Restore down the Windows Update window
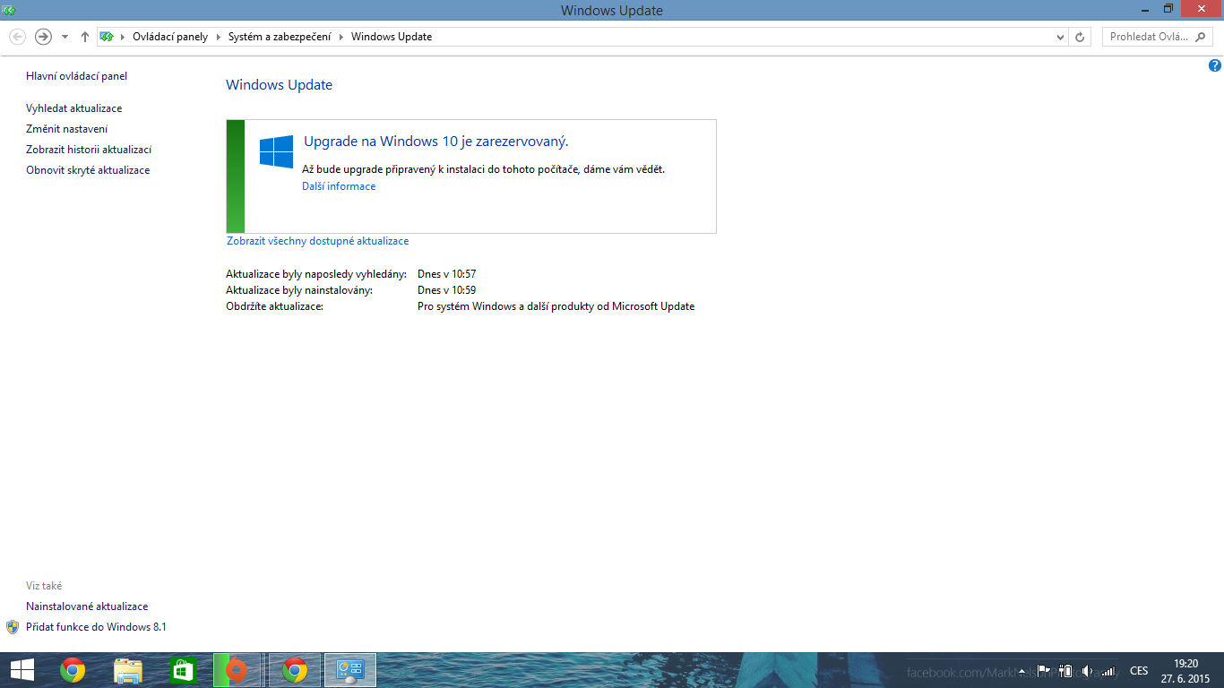Image resolution: width=1224 pixels, height=688 pixels. 1168,9
